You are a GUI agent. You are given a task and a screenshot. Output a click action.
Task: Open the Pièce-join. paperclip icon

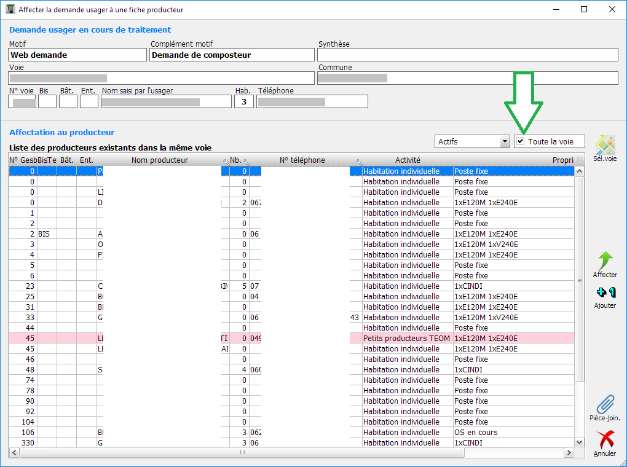605,404
